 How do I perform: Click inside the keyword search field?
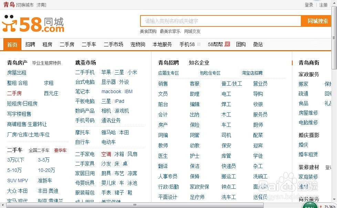click(221, 21)
